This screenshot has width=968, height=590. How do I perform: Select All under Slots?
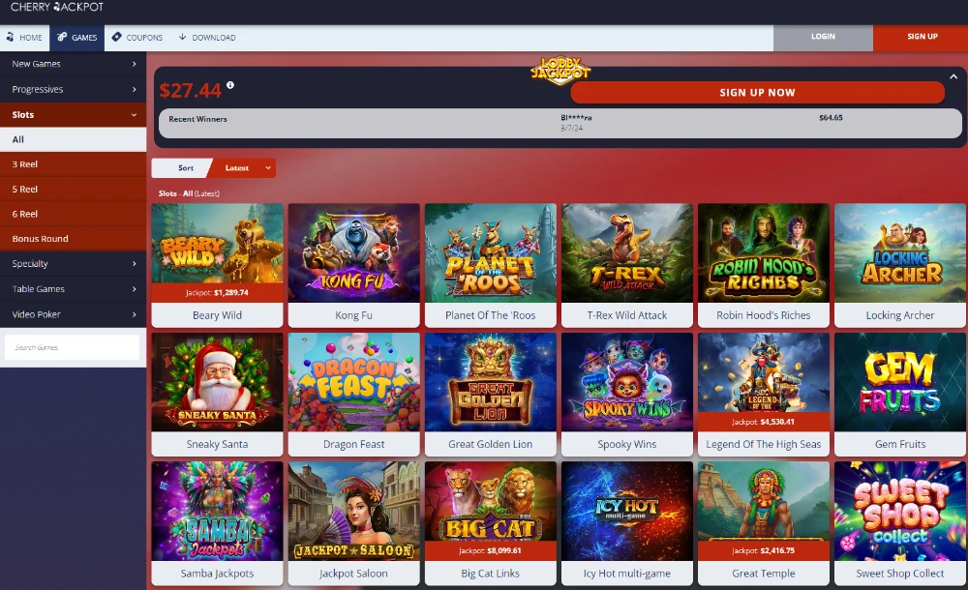(73, 139)
